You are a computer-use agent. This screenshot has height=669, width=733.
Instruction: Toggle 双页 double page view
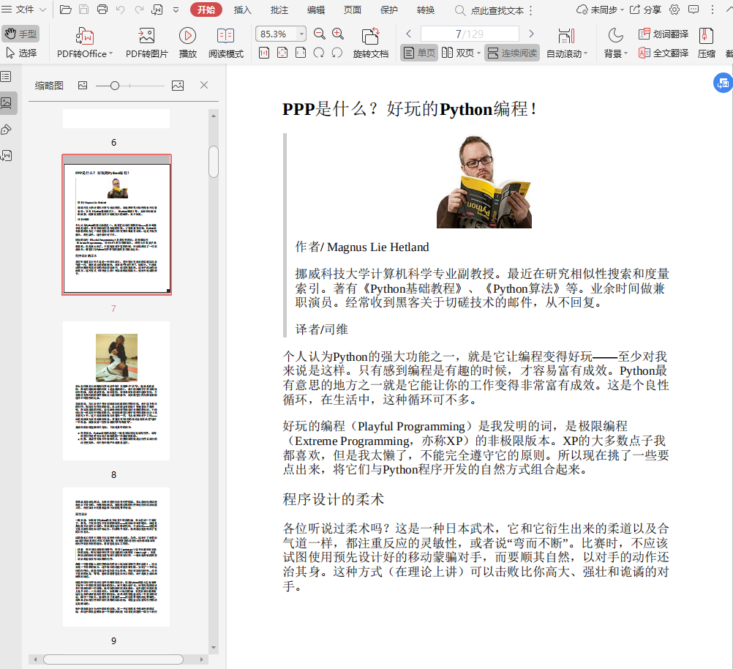(458, 53)
